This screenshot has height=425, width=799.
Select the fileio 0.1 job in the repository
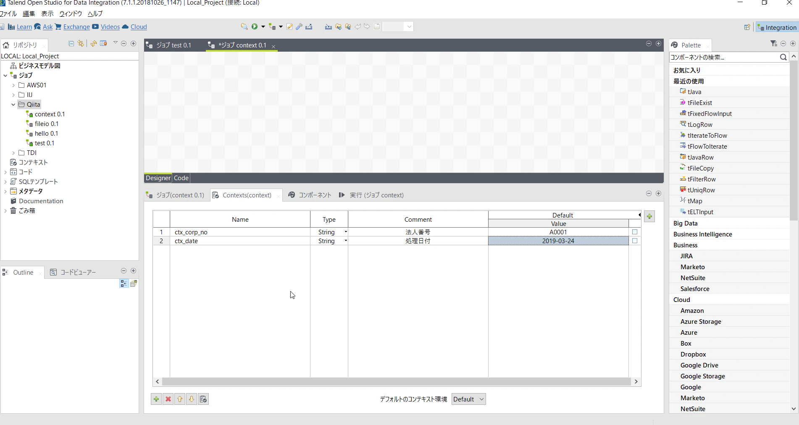click(46, 124)
